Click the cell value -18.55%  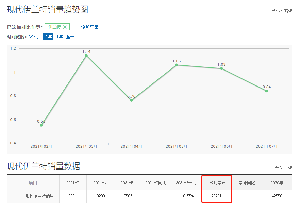[x=186, y=196]
